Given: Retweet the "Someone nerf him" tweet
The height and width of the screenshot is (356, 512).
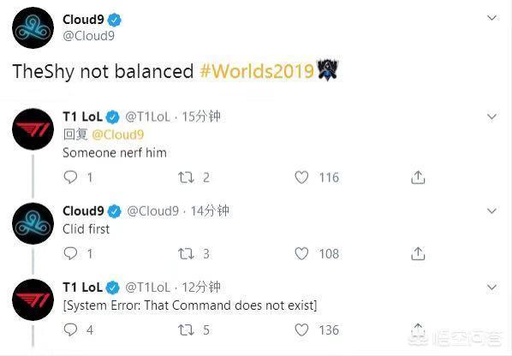Looking at the screenshot, I should point(186,177).
